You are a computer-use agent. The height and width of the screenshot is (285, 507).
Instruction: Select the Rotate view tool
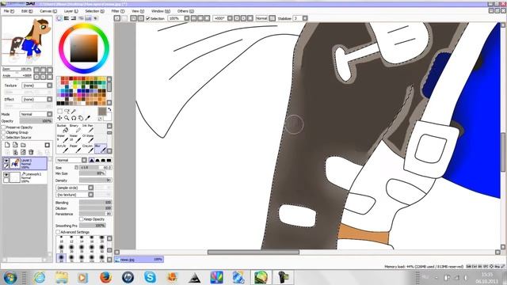[x=74, y=118]
